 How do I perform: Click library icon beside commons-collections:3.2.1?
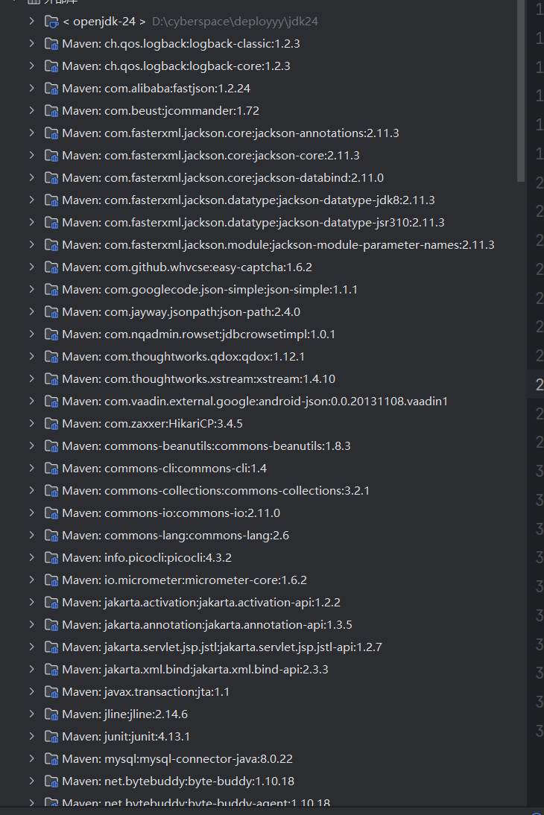[51, 491]
